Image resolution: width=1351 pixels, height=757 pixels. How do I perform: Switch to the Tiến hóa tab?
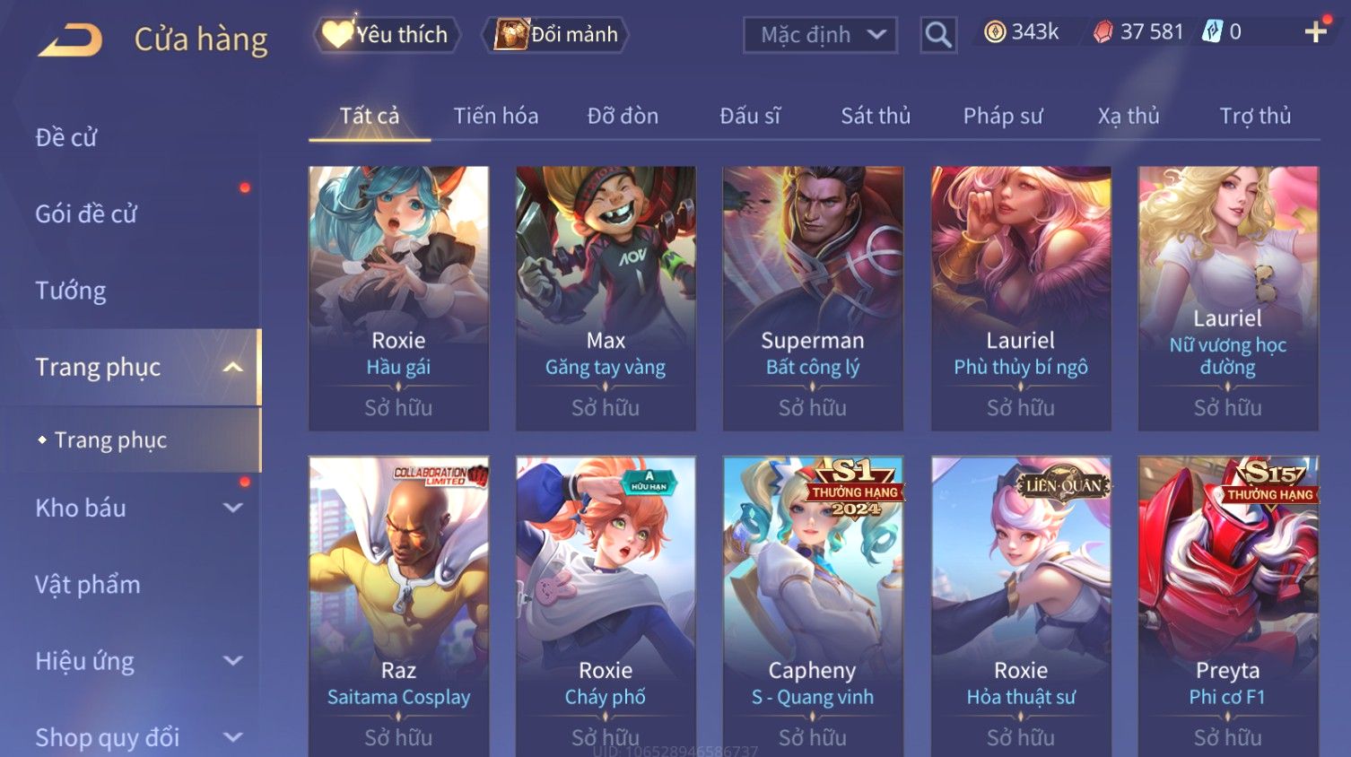point(495,116)
